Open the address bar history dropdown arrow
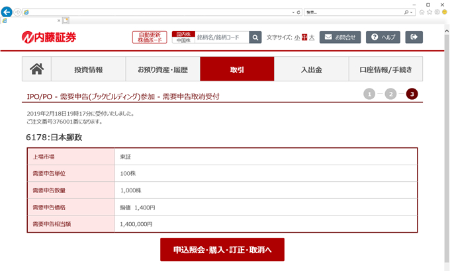The height and width of the screenshot is (271, 450). [x=293, y=13]
